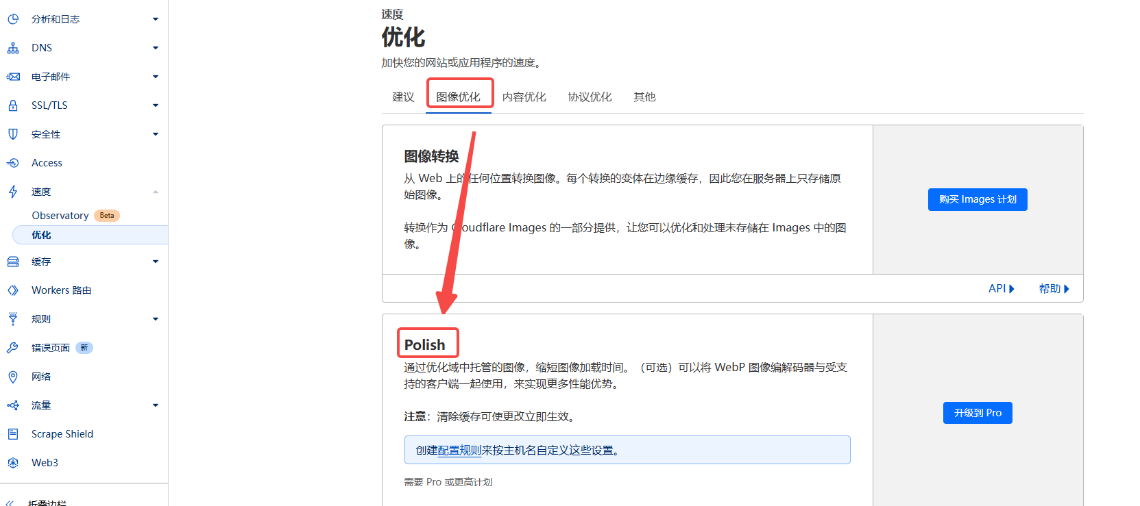This screenshot has height=506, width=1140.
Task: Open Observatory in the sidebar
Action: (60, 216)
